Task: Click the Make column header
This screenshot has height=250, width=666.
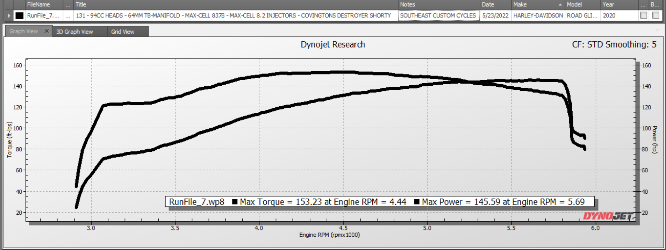Action: (538, 5)
